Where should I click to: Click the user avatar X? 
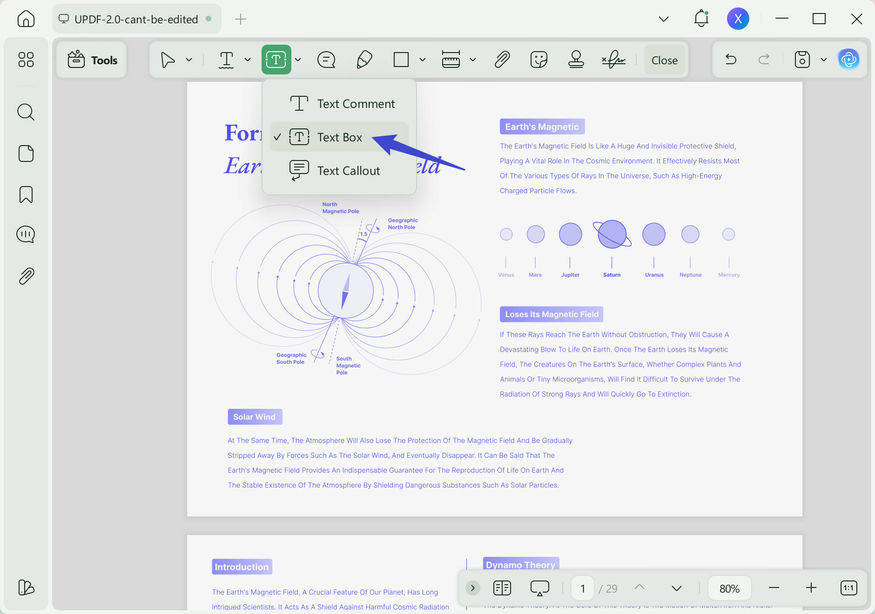(x=738, y=19)
